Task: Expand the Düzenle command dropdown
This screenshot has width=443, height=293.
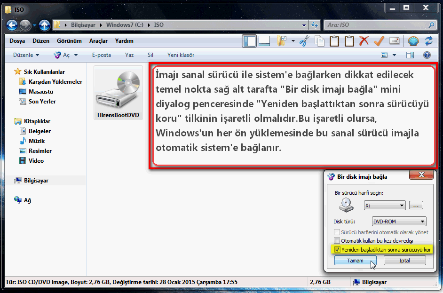Action: click(x=26, y=55)
